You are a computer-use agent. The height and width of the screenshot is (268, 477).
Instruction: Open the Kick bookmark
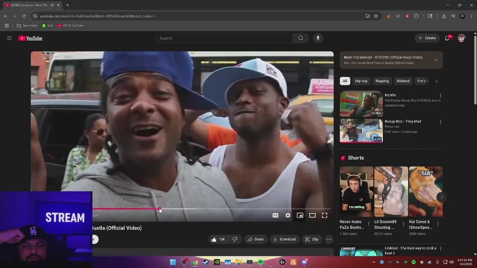[48, 26]
